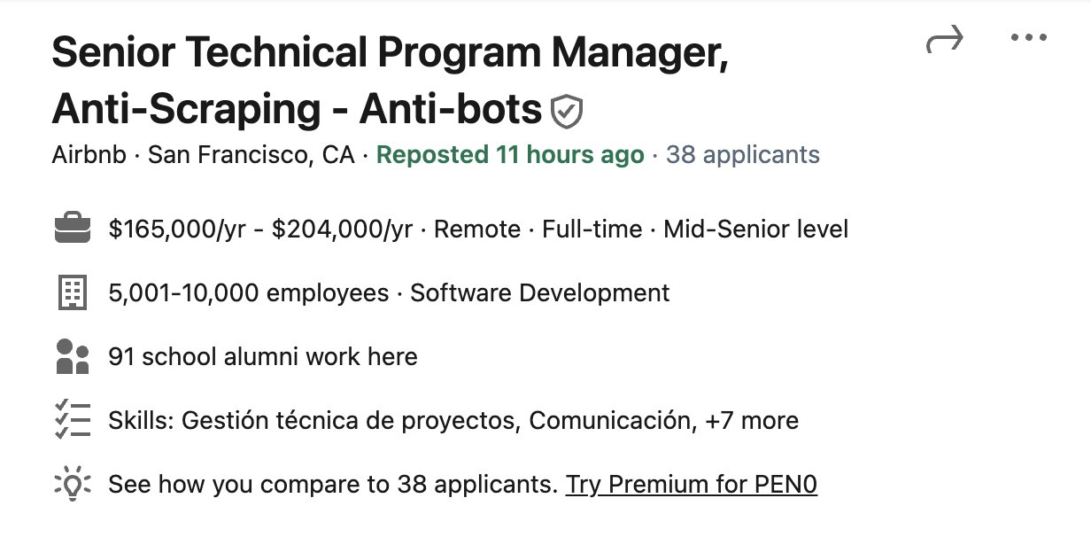
Task: Click the checklist icon beside Skills
Action: click(73, 419)
